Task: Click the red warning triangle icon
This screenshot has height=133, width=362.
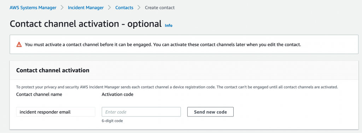Action: (x=19, y=45)
